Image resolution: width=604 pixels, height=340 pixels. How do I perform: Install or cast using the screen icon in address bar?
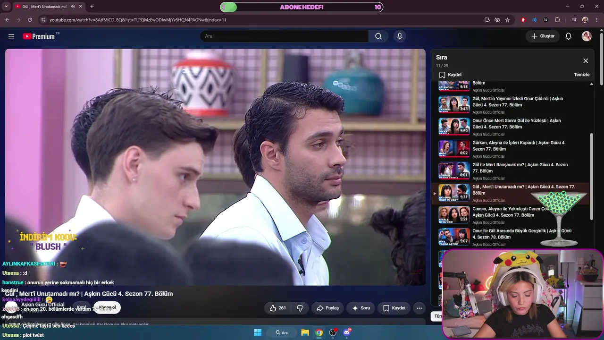pyautogui.click(x=487, y=20)
